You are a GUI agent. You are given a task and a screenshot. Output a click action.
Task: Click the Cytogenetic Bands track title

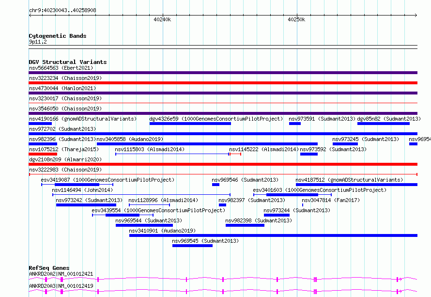point(58,36)
